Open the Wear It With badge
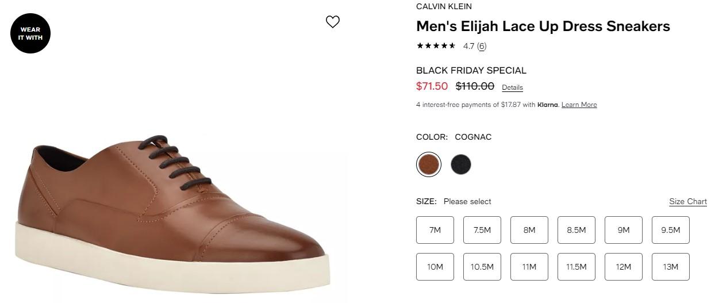 point(30,33)
